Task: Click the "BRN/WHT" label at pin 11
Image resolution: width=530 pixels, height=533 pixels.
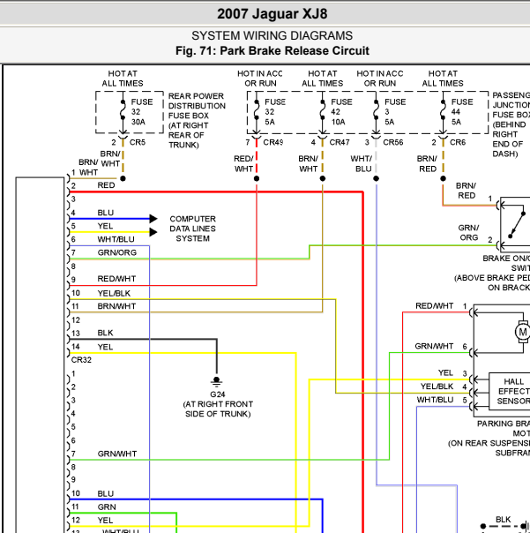Action: (x=116, y=306)
